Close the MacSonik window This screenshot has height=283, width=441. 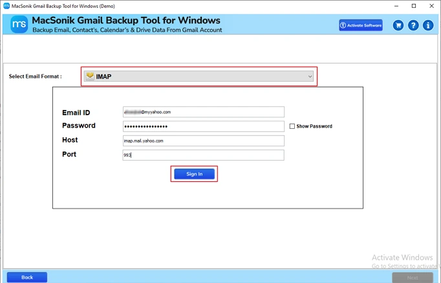pos(431,6)
